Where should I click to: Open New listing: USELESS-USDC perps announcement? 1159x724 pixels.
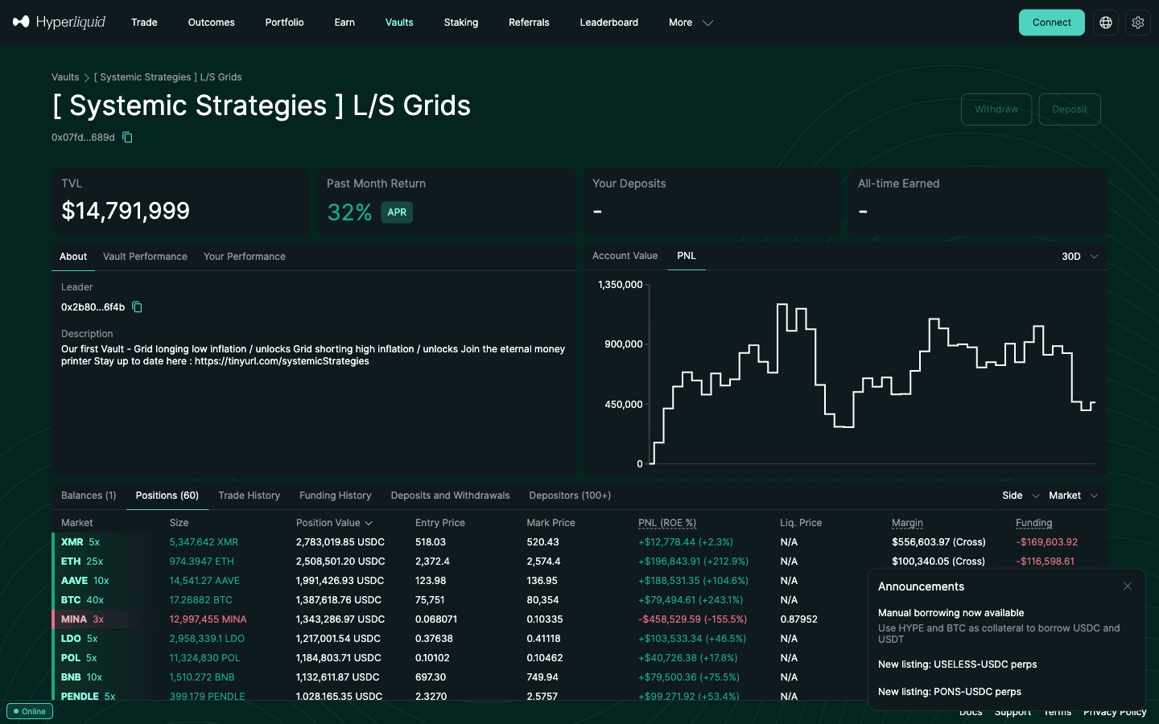(x=957, y=664)
